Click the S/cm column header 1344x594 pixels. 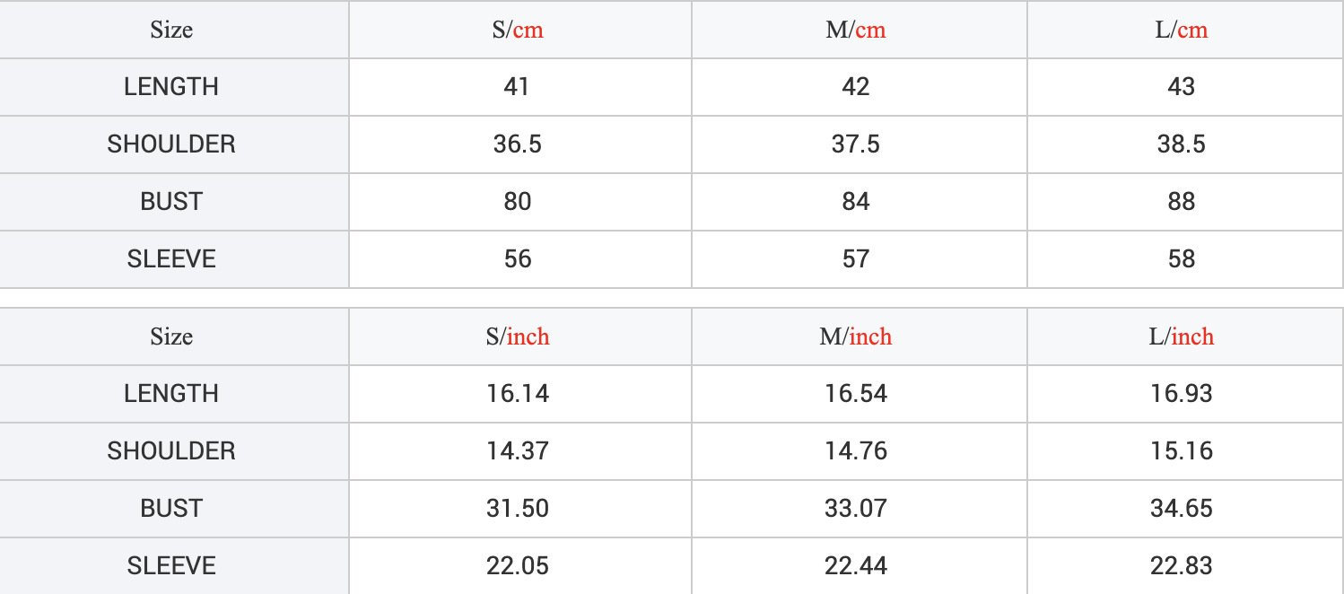517,30
